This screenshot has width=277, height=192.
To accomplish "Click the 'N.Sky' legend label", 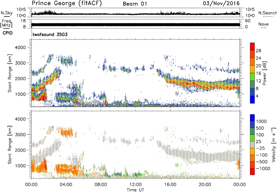I will pyautogui.click(x=7, y=13).
